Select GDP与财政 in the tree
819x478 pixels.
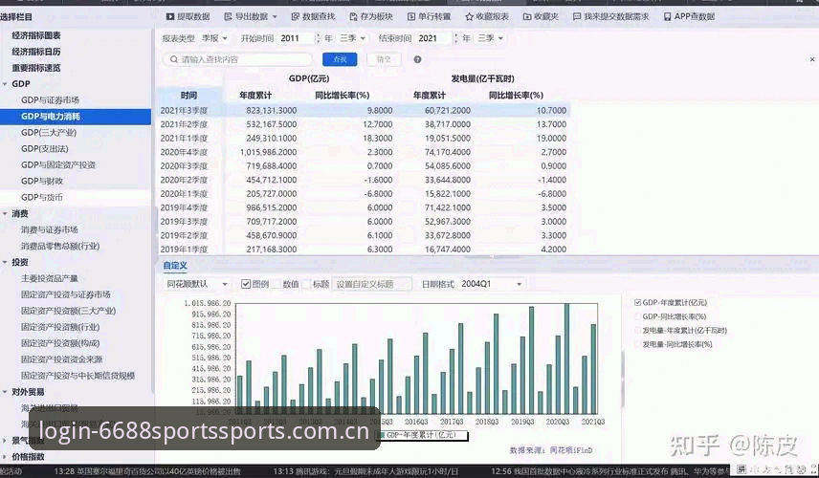(x=42, y=181)
